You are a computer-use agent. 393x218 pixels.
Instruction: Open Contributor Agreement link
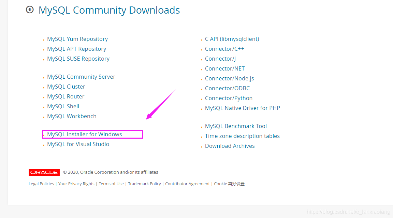pos(188,184)
